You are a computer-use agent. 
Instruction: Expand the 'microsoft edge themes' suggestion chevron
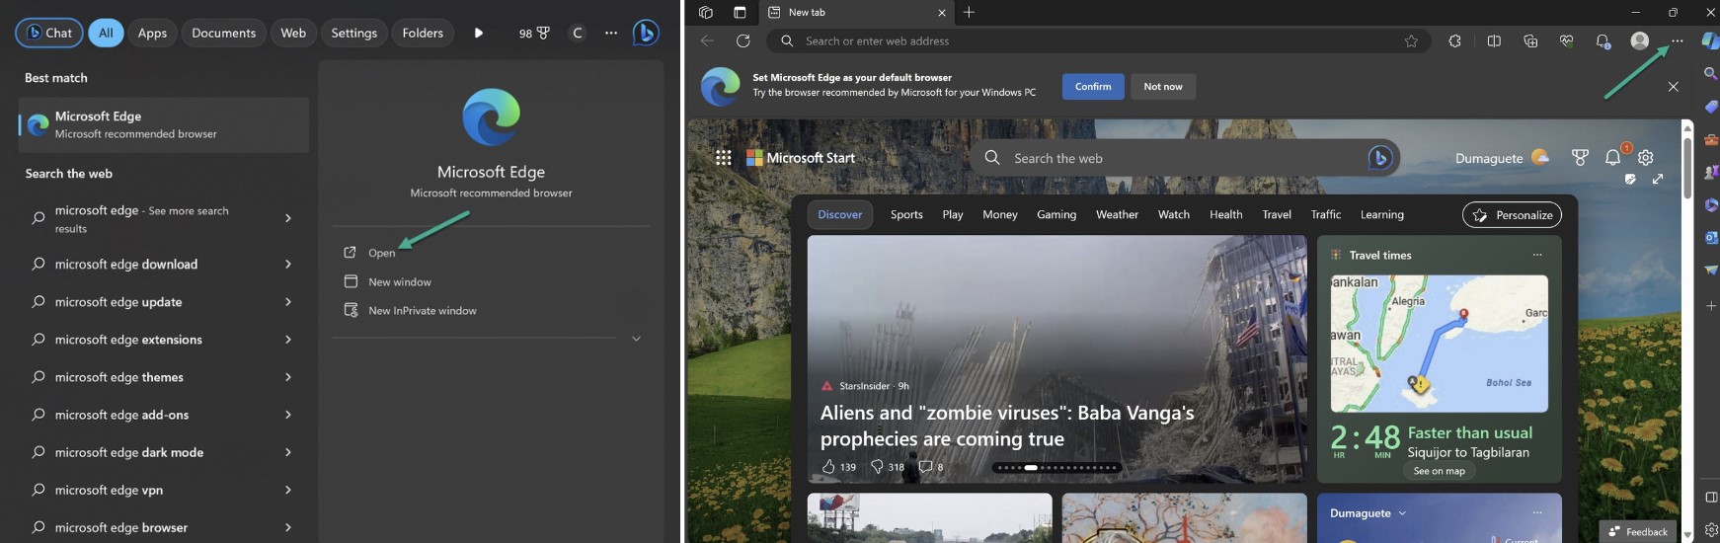point(288,377)
